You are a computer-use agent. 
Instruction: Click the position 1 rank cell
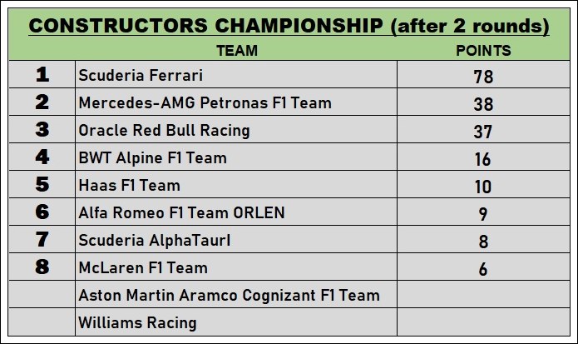(x=42, y=76)
